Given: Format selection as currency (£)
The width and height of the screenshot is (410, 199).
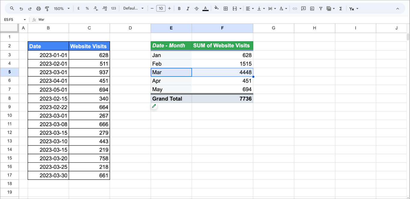Looking at the screenshot, I should point(79,8).
